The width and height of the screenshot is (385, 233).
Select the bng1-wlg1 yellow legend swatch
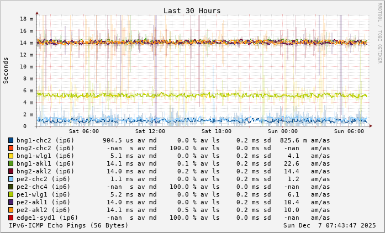pyautogui.click(x=11, y=156)
